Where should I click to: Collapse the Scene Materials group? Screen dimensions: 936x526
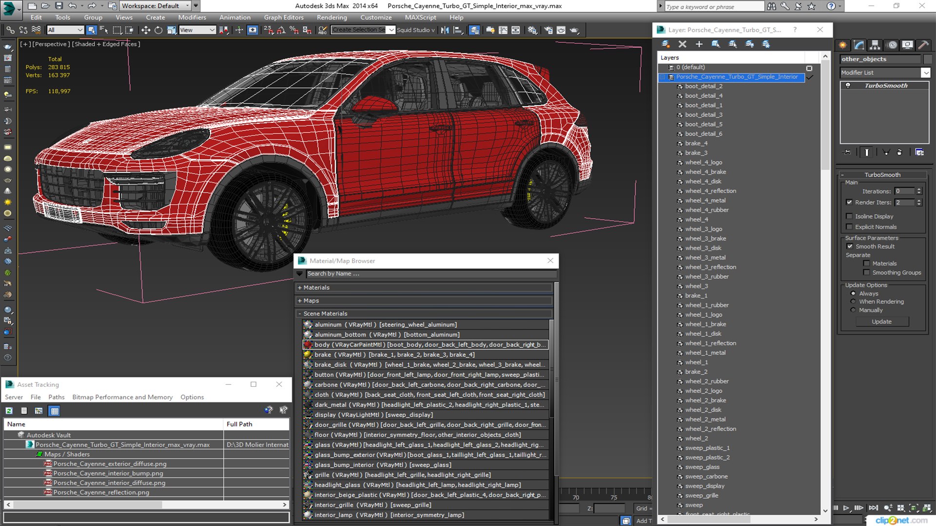(299, 314)
